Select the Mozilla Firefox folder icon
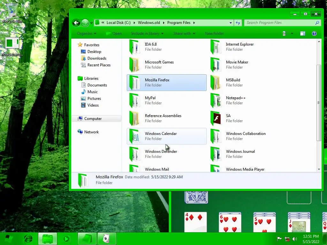Screen dimensions: 327x245 (134, 83)
